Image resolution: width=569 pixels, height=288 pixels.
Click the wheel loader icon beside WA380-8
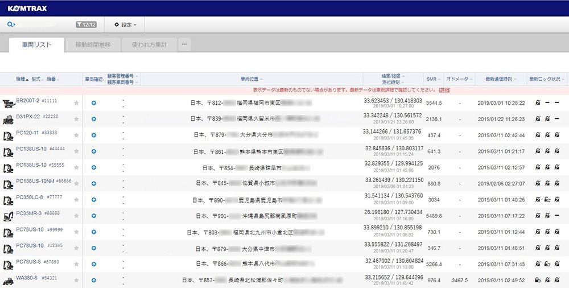[8, 281]
